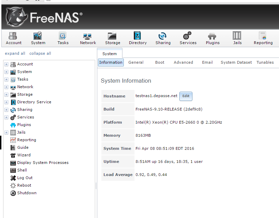Click the memory value 8163MB
279x218 pixels.
tap(143, 135)
